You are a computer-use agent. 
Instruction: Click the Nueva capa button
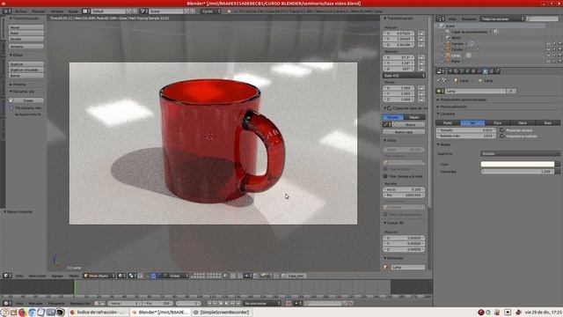pos(404,132)
